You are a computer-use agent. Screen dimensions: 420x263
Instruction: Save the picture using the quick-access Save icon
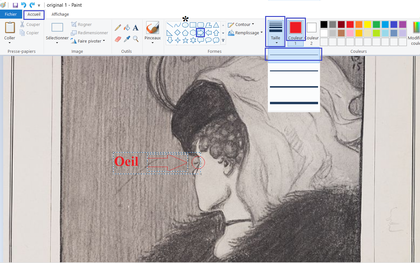(15, 5)
